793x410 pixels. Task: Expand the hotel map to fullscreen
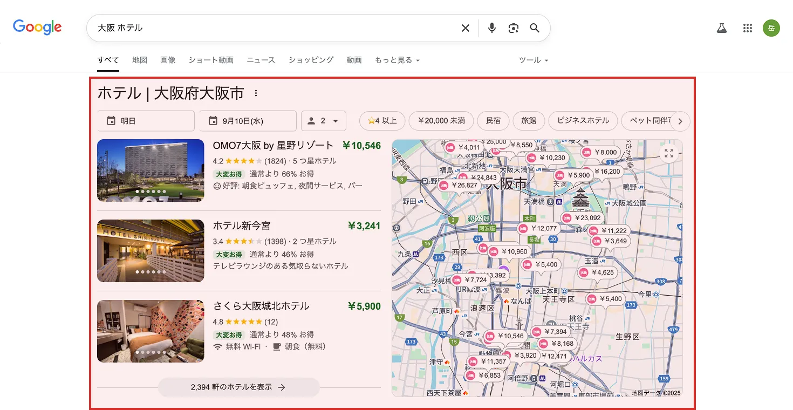click(669, 153)
